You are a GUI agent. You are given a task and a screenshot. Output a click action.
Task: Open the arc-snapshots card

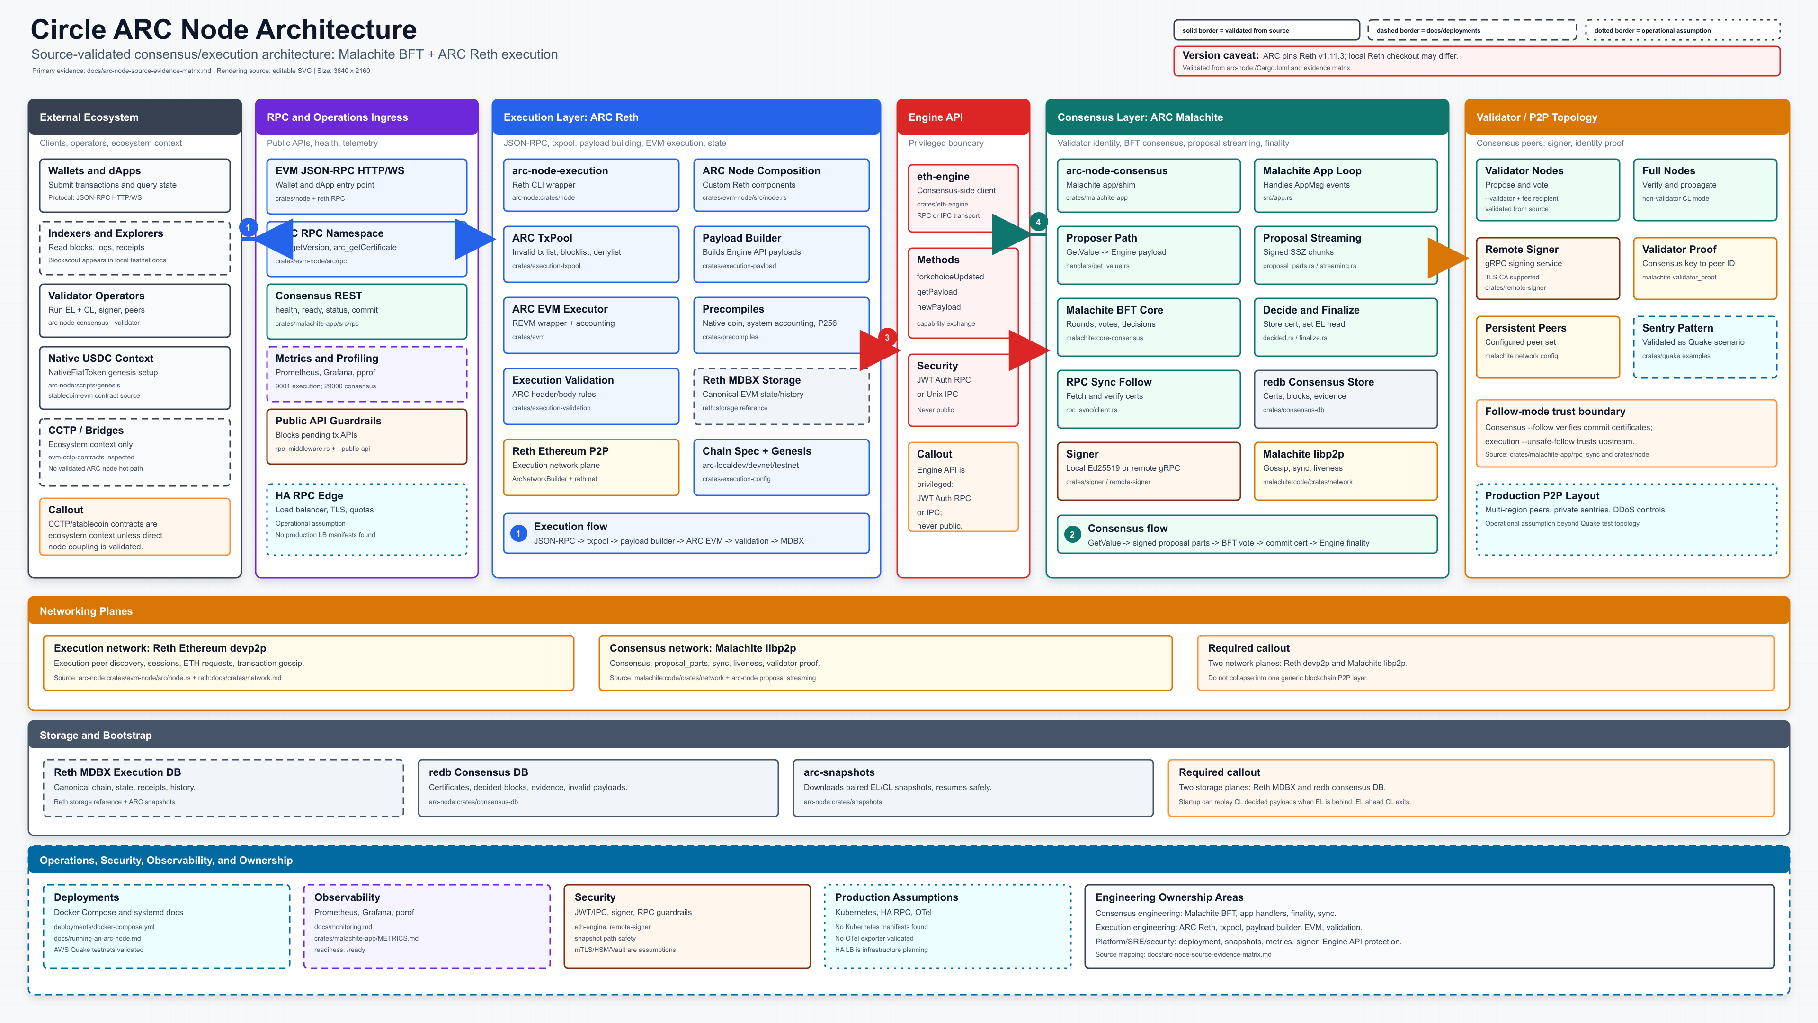973,788
